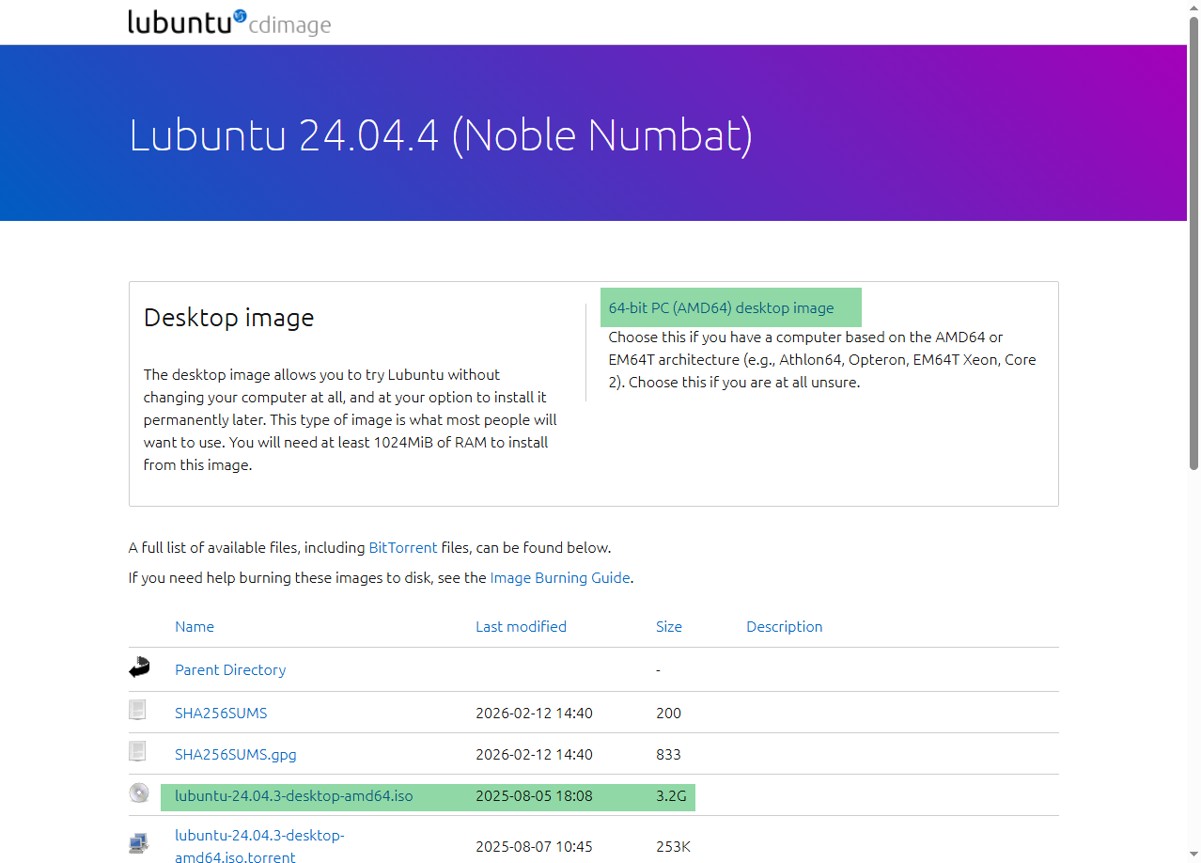This screenshot has width=1201, height=863.
Task: Sort the file list by Name
Action: point(195,626)
